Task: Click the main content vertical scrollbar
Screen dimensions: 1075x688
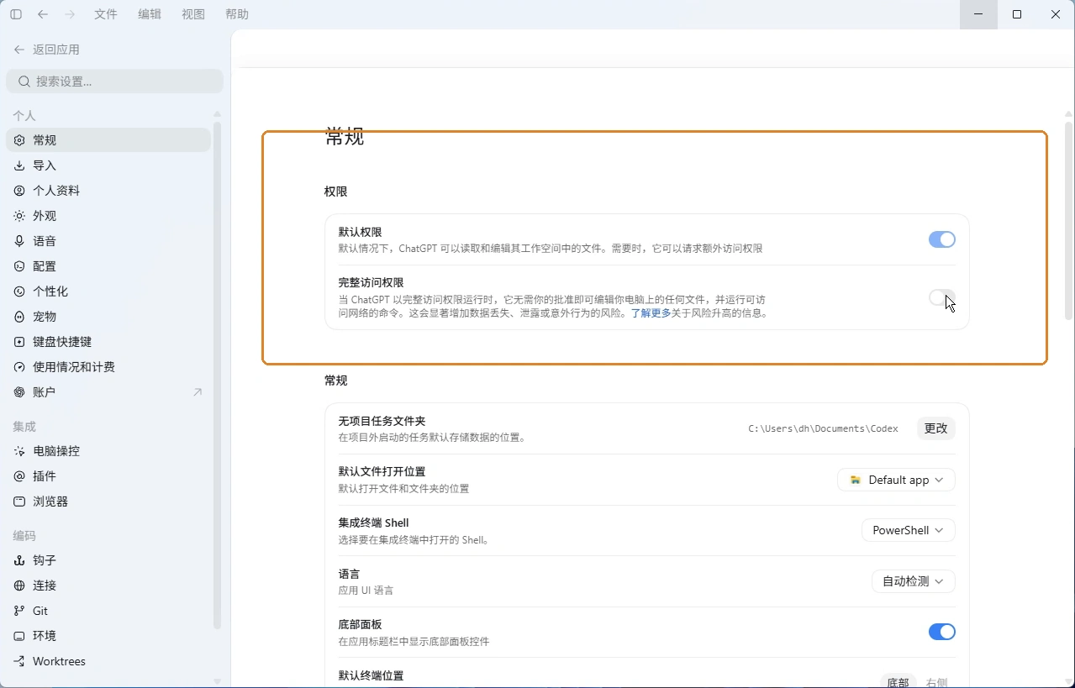Action: point(1069,222)
